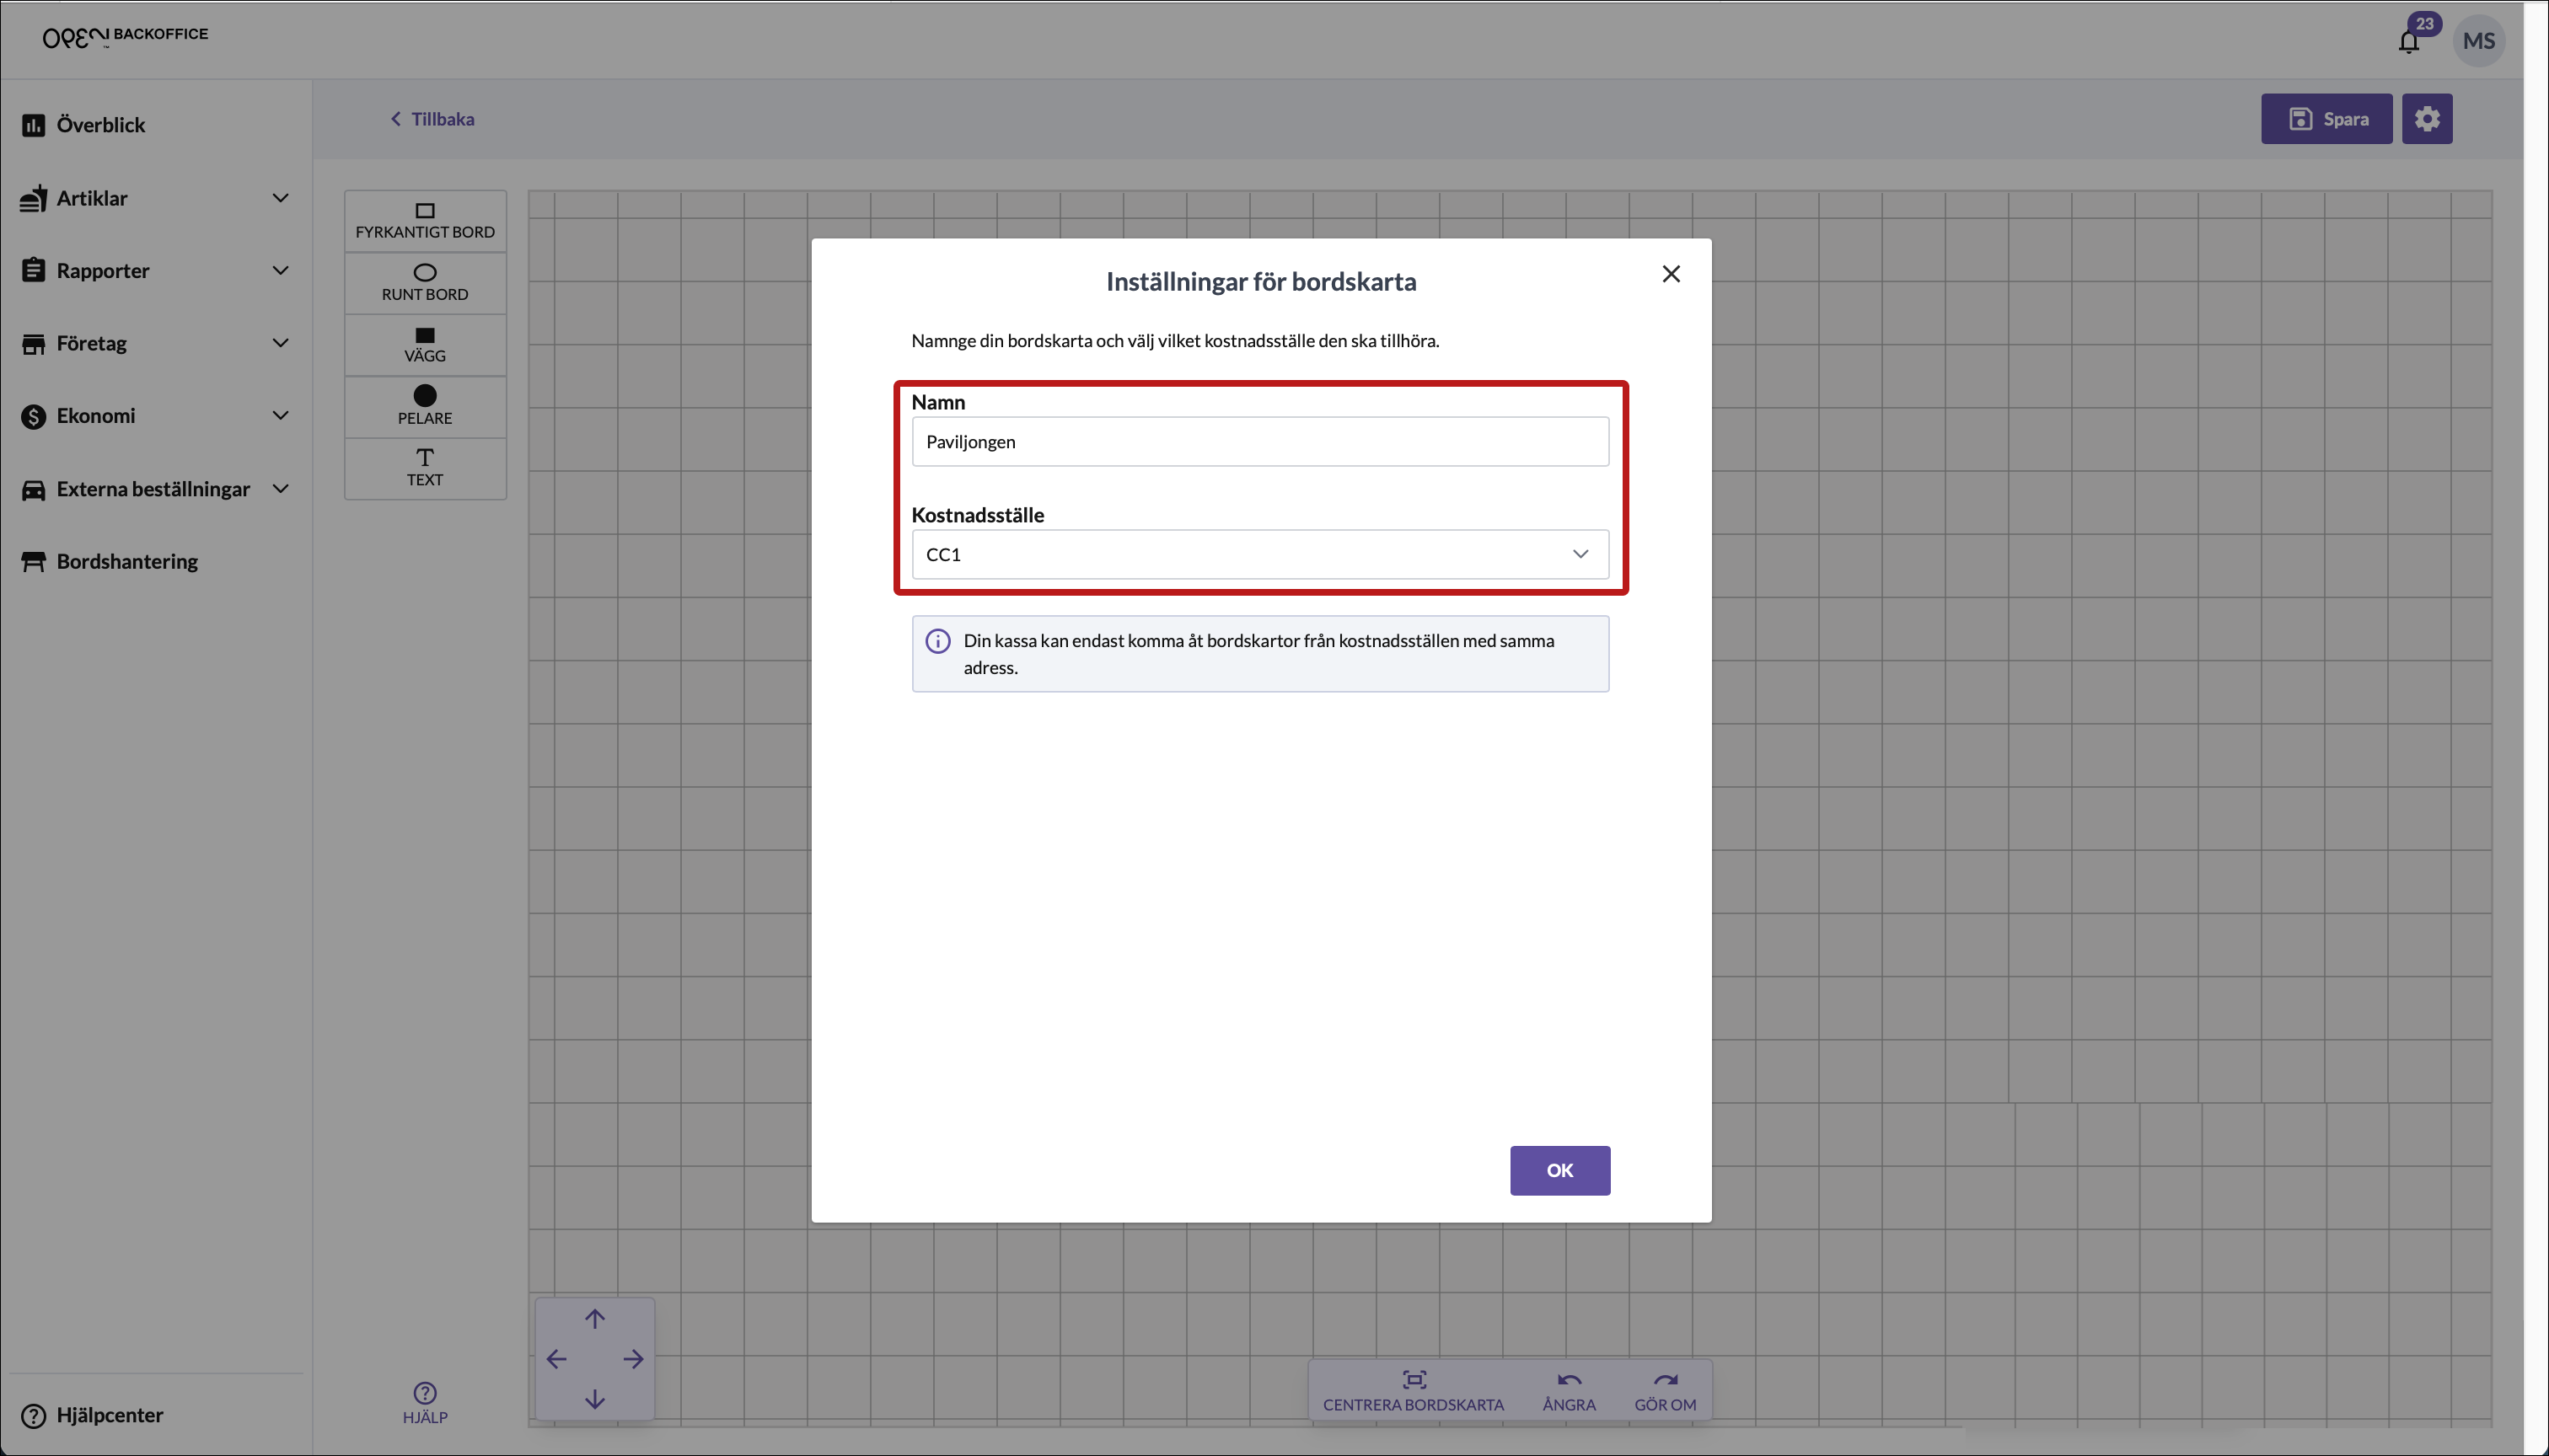Undo with the Ångra button
This screenshot has width=2549, height=1456.
[1568, 1391]
